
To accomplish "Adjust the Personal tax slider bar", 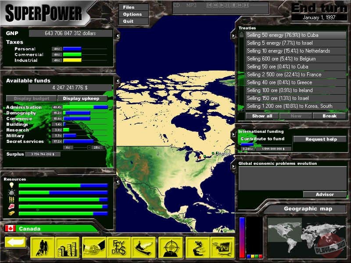I will coord(85,49).
